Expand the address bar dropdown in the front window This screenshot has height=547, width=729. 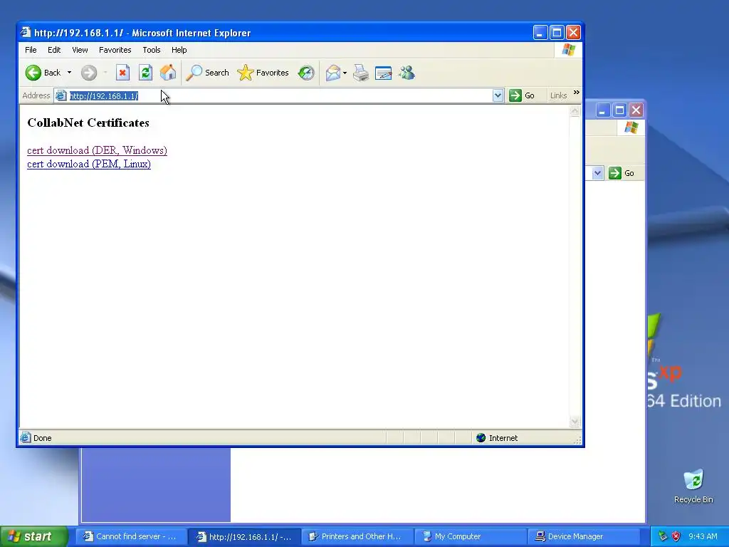(x=498, y=96)
